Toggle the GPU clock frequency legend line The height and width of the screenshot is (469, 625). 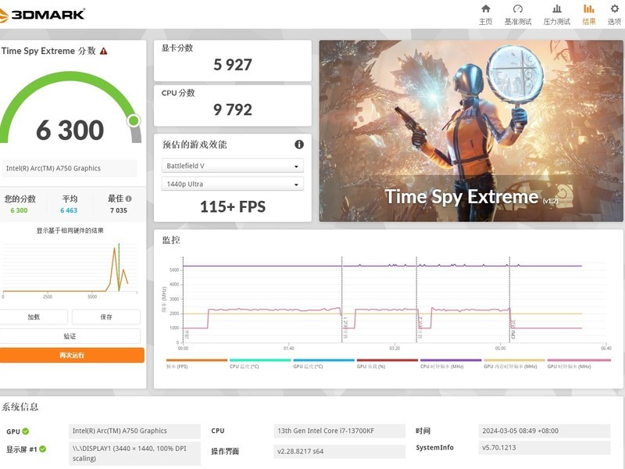(x=579, y=363)
